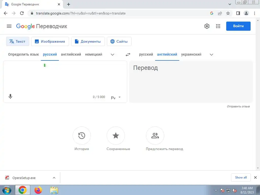Select русский as target language
This screenshot has height=195, width=260.
[x=146, y=54]
